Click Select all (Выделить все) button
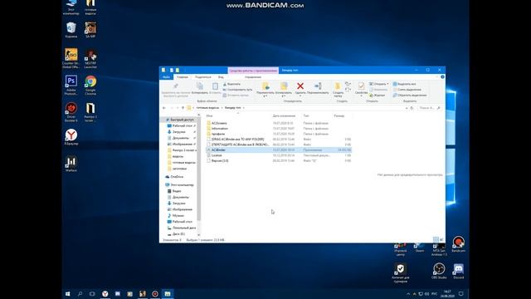Image resolution: width=531 pixels, height=299 pixels. (404, 84)
